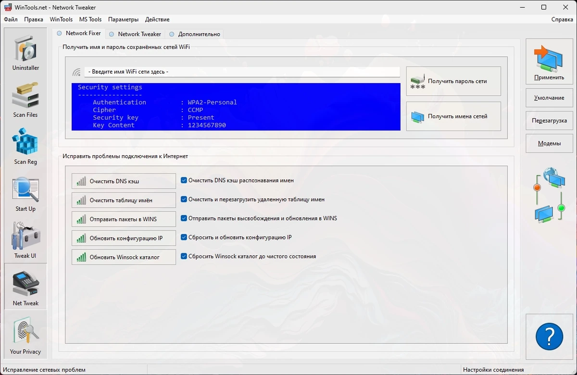The width and height of the screenshot is (577, 375).
Task: Open the Справка menu
Action: pos(562,20)
